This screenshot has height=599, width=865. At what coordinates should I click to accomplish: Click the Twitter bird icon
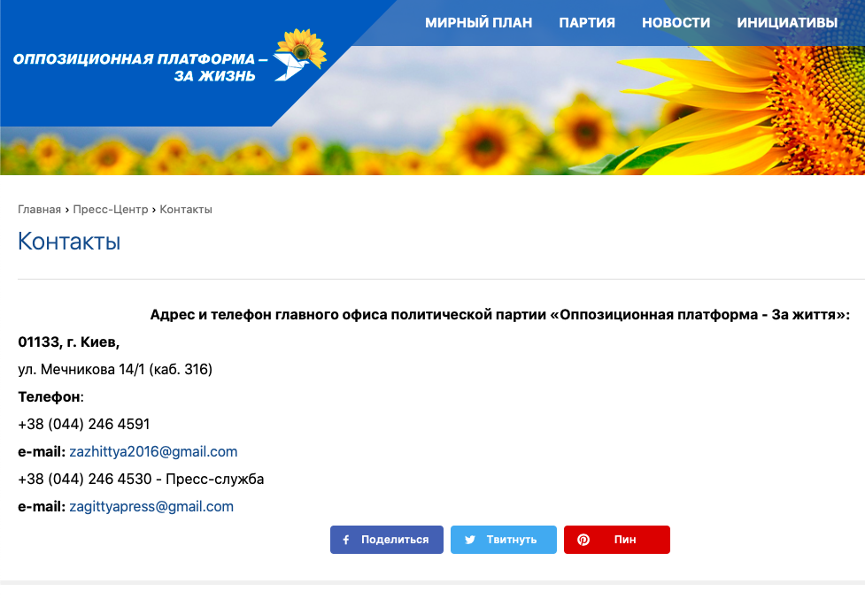470,540
